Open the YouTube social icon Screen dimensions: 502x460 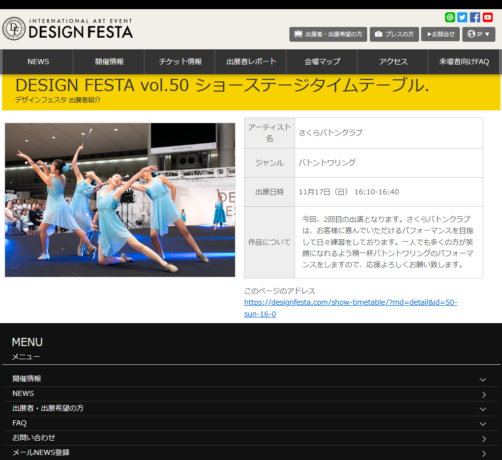(x=488, y=17)
